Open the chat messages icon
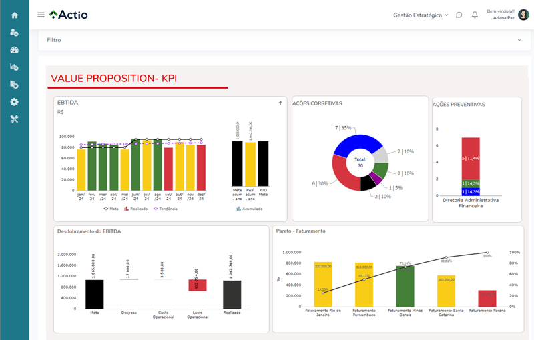 [459, 15]
